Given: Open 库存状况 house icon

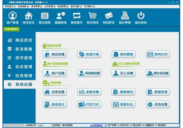Looking at the screenshot, I should pos(29,18).
